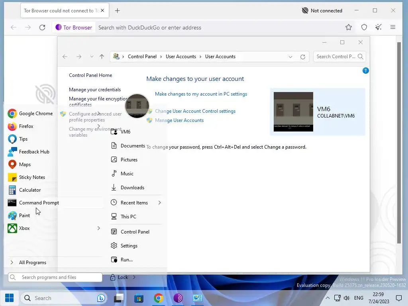Screen dimensions: 408x306
Task: Expand the Xbox submenu arrow
Action: [99, 228]
